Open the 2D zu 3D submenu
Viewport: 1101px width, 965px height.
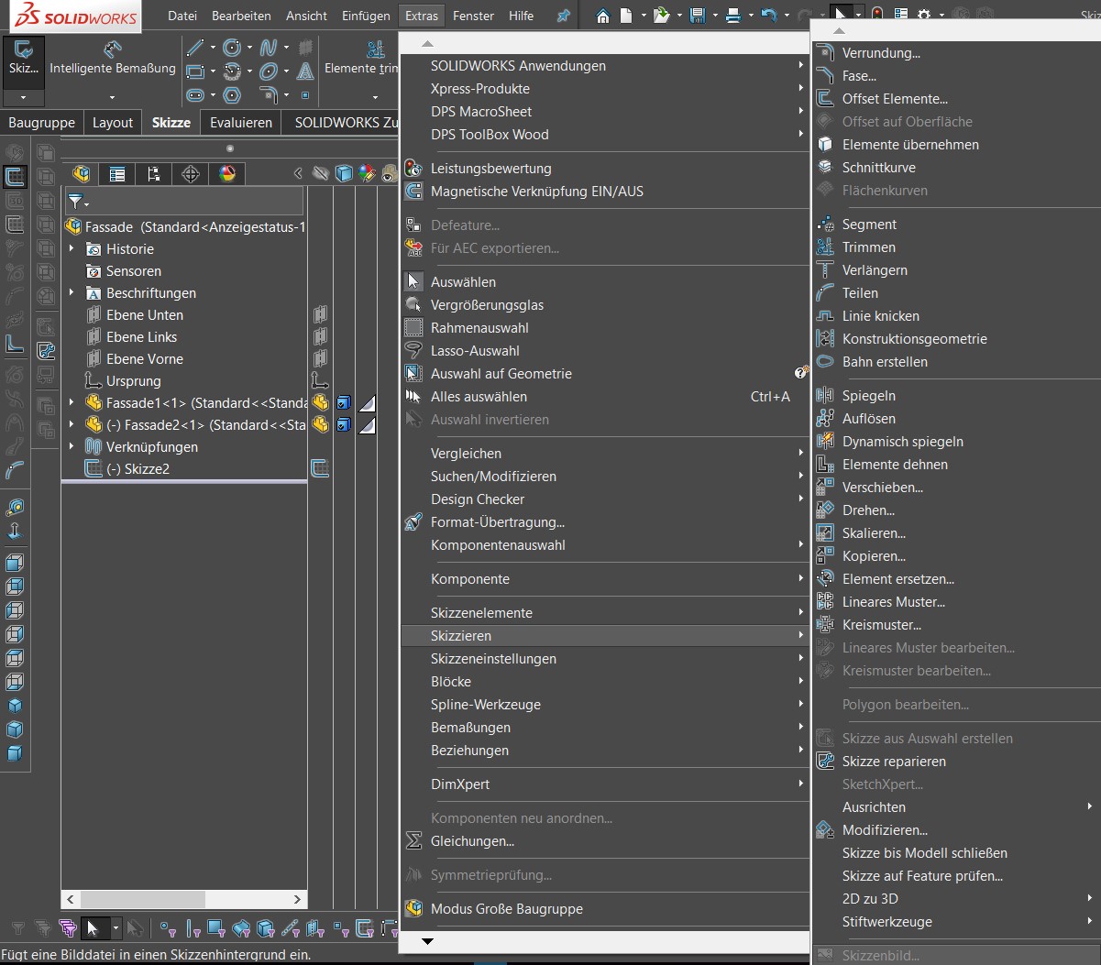point(956,899)
